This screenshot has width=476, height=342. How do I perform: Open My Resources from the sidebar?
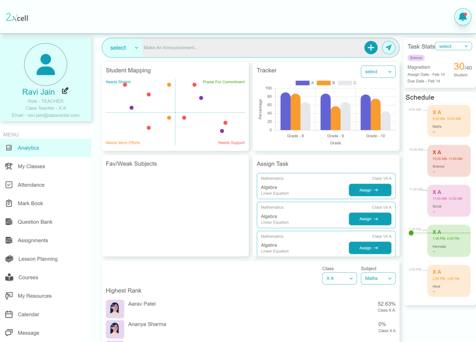(x=35, y=296)
